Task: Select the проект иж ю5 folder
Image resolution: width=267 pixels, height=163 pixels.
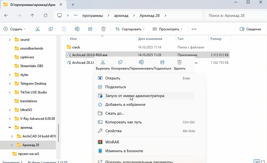Action: [29, 154]
